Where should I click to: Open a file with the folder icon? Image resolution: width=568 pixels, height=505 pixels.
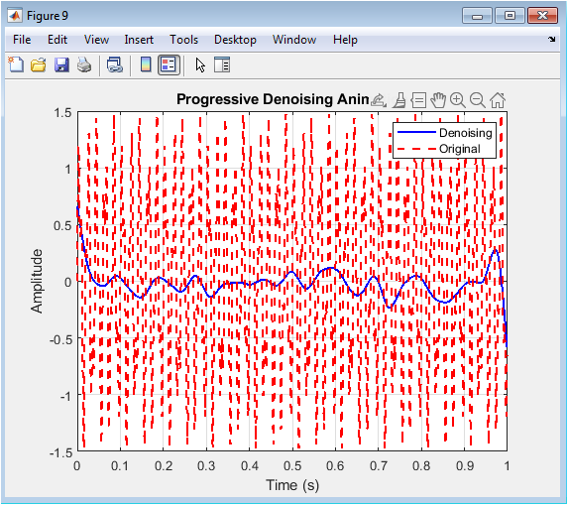pyautogui.click(x=39, y=65)
